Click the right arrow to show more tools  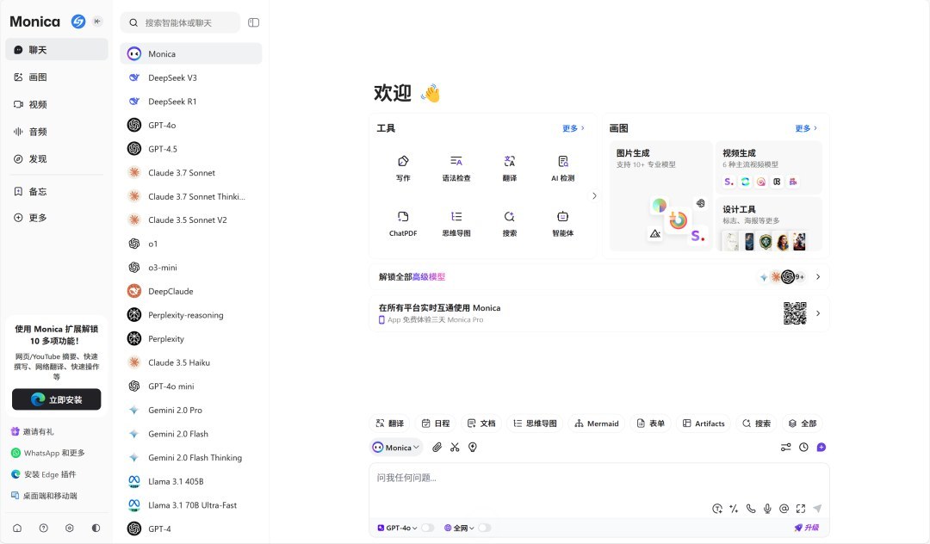[x=594, y=195]
